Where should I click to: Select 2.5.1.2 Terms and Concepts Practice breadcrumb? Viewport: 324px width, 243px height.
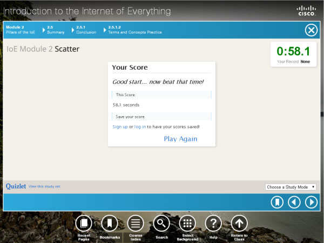134,30
